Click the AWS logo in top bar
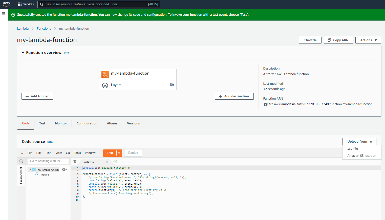Screen dimensions: 385x220 click(6, 4)
